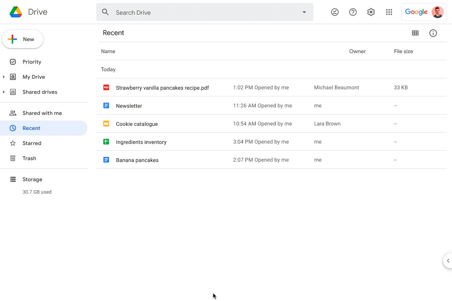Open the Trash section
The image size is (452, 301).
29,158
